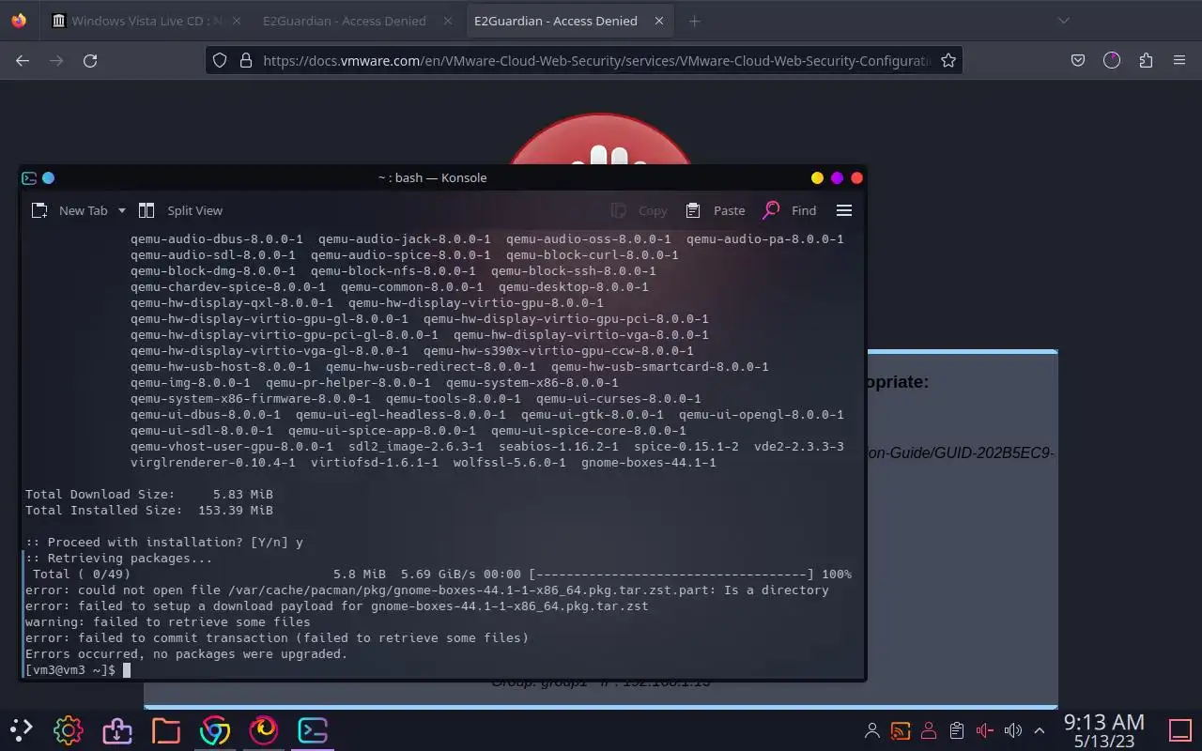The width and height of the screenshot is (1202, 751).
Task: Open the file manager folder icon on taskbar
Action: 165,729
